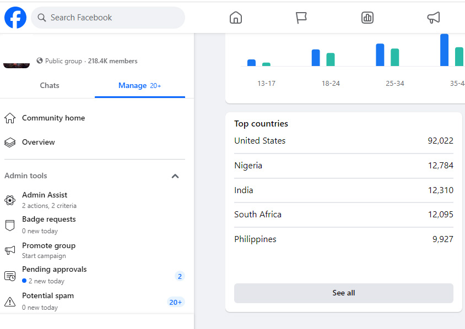
Task: Open Badge requests
Action: 95,225
